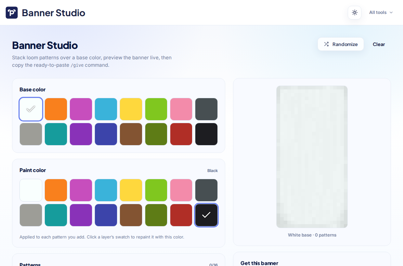Select cyan teal as the base color
Viewport: 403px width, 266px height.
tap(56, 134)
